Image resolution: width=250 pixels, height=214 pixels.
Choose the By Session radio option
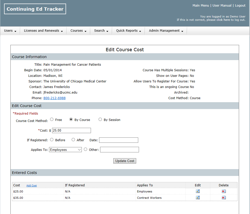(x=100, y=119)
